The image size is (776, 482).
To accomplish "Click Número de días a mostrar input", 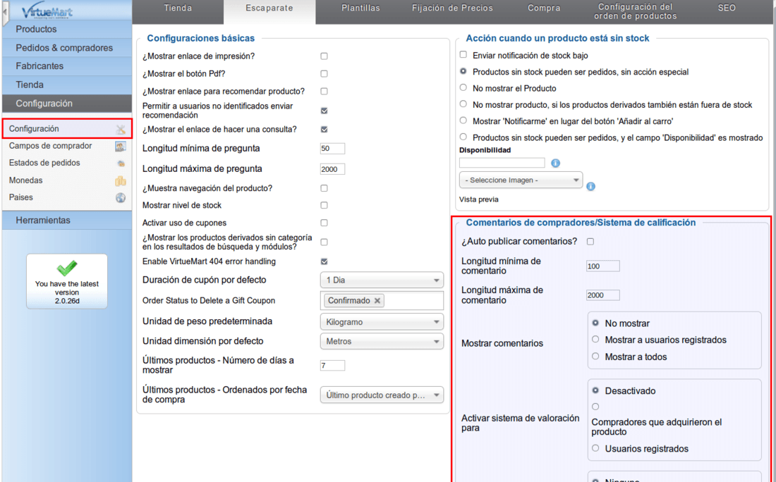I will (332, 365).
